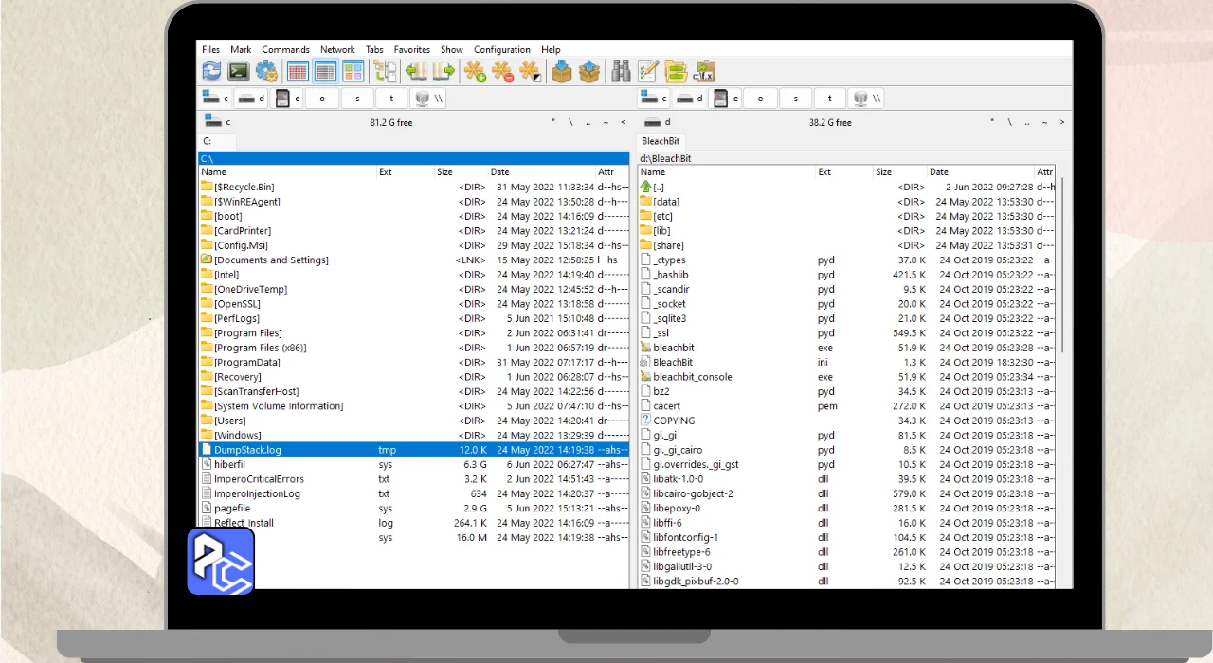
Task: Click the network drive button on right
Action: click(867, 99)
